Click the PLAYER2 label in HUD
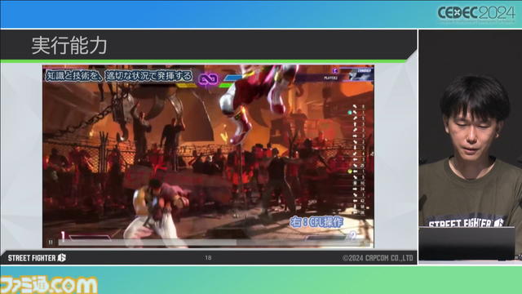The height and width of the screenshot is (294, 522). click(330, 78)
